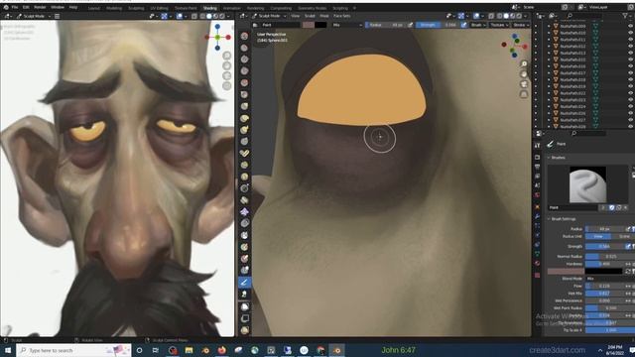Click zoom icon in left viewport
635x357 pixels.
227,56
